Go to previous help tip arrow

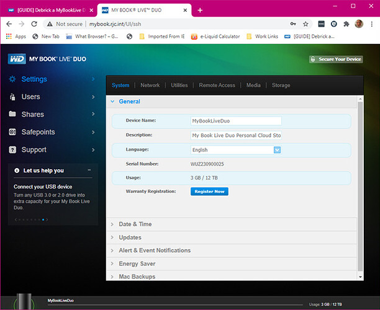16,219
